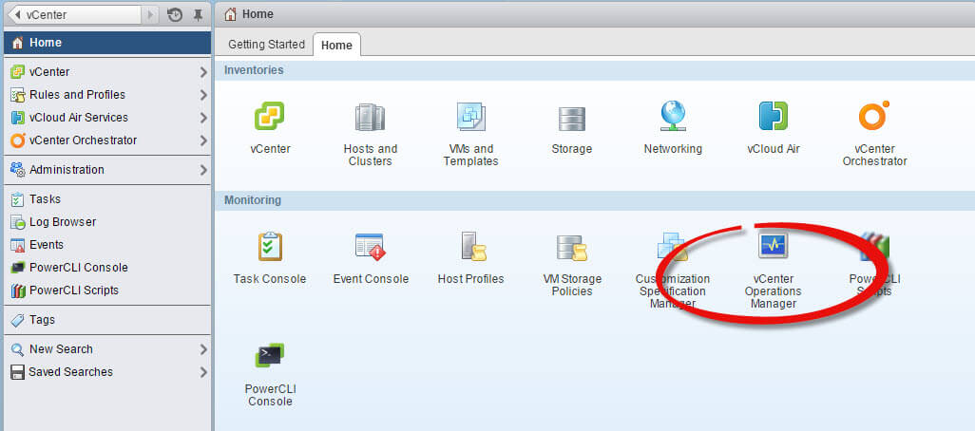Viewport: 975px width, 431px height.
Task: Open navigator history forward arrow dropdown
Action: click(x=150, y=15)
